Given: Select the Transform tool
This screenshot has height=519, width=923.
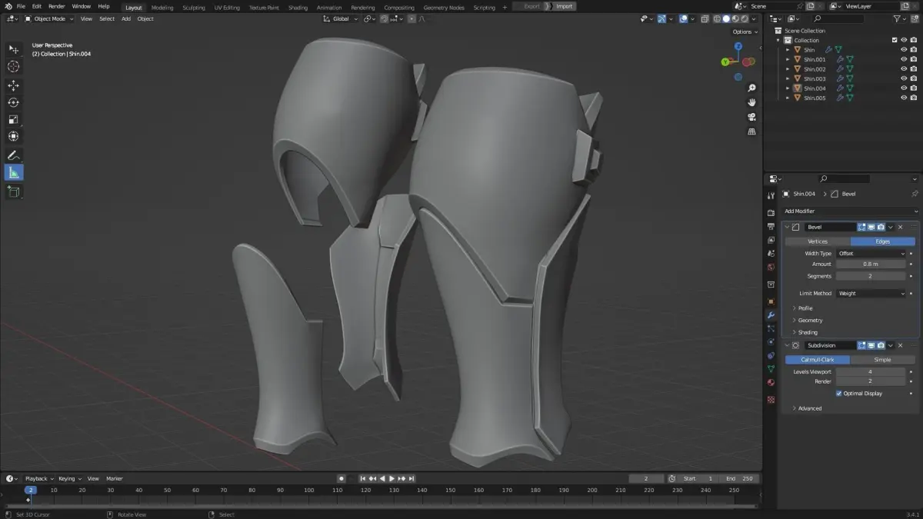Looking at the screenshot, I should pos(14,136).
